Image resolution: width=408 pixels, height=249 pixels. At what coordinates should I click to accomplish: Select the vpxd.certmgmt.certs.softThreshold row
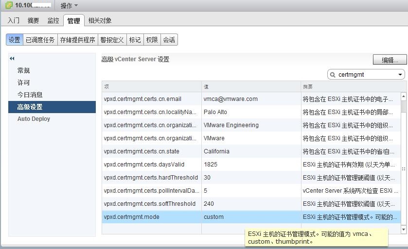[251, 204]
